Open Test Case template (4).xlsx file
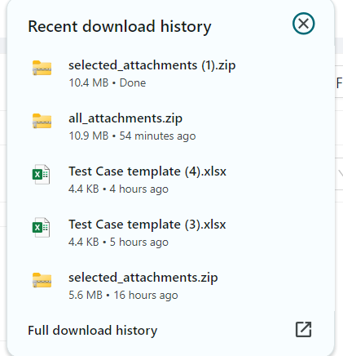Screen dimensions: 343x356 (x=147, y=171)
